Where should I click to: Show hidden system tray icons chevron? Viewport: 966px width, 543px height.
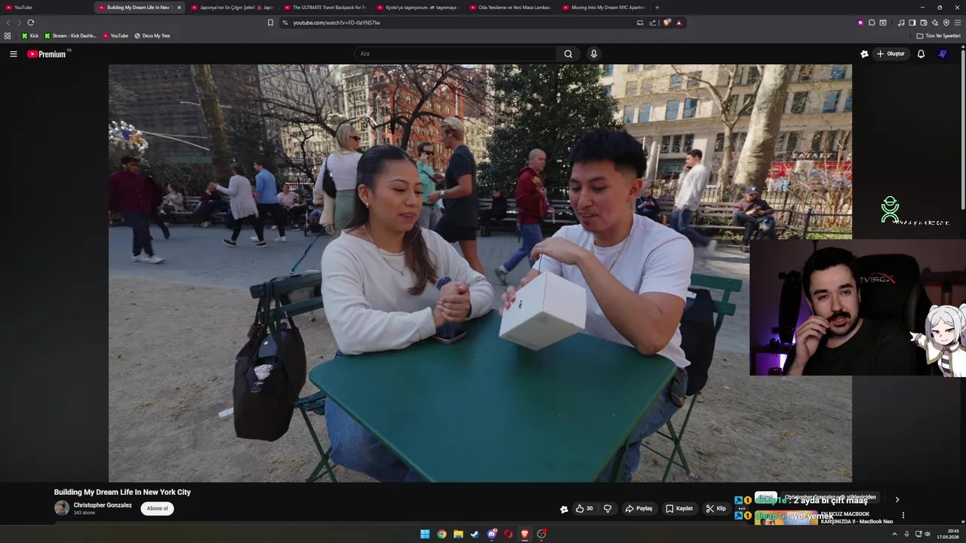(x=895, y=534)
